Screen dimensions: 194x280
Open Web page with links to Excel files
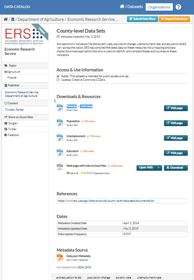click(86, 166)
